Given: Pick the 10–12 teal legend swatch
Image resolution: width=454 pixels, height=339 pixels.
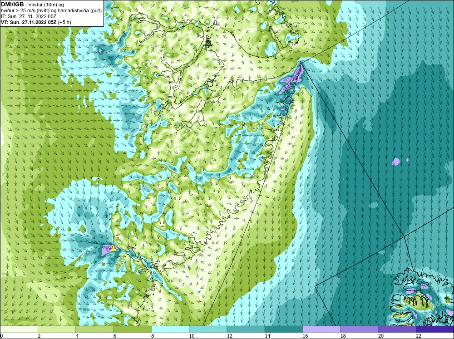Looking at the screenshot, I should click(208, 329).
